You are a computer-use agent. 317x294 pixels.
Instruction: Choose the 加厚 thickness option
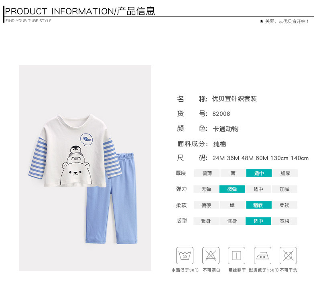click(285, 173)
